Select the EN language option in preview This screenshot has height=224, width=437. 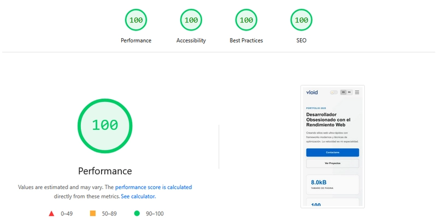click(349, 92)
